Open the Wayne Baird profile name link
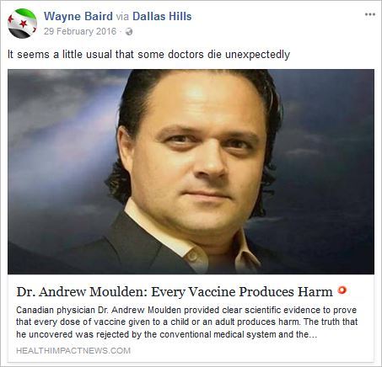Image resolution: width=382 pixels, height=367 pixels. tap(78, 16)
